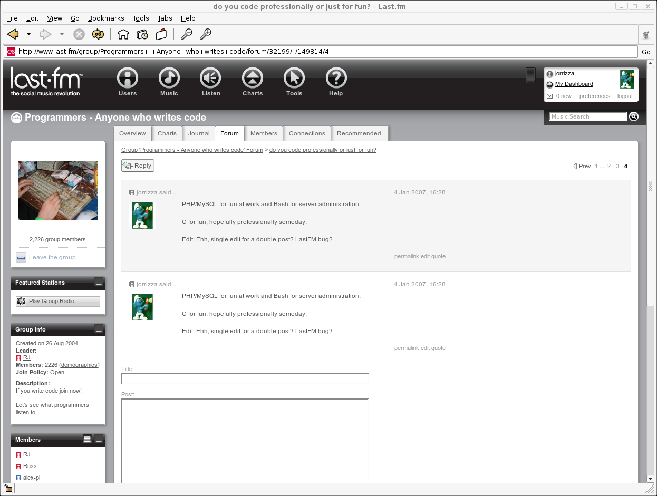The image size is (657, 496).
Task: Quote the last post on the page
Action: point(438,348)
